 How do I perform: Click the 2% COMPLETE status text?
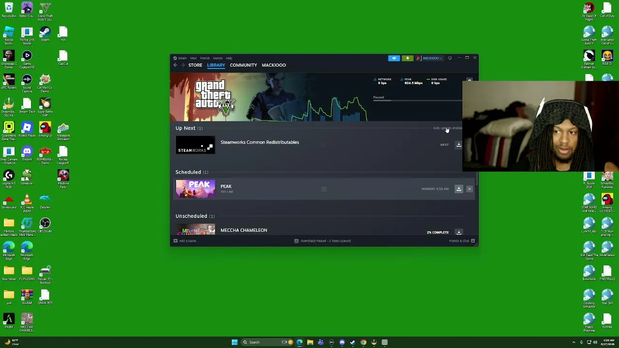point(438,232)
